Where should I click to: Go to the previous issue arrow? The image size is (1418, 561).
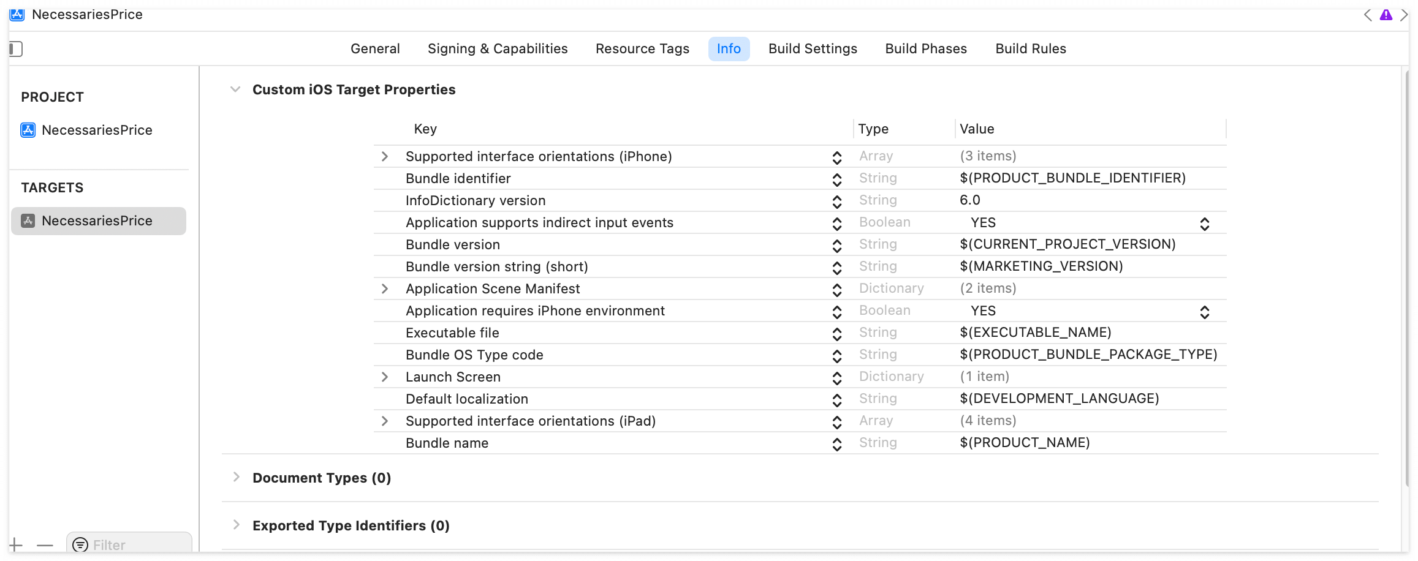[1368, 15]
